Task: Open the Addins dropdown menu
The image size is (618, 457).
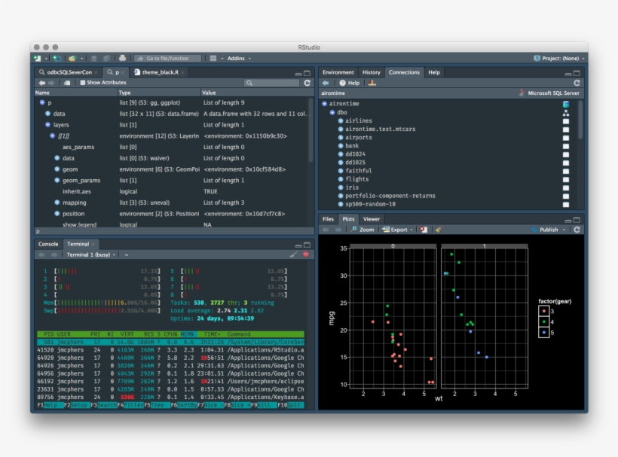Action: coord(237,57)
